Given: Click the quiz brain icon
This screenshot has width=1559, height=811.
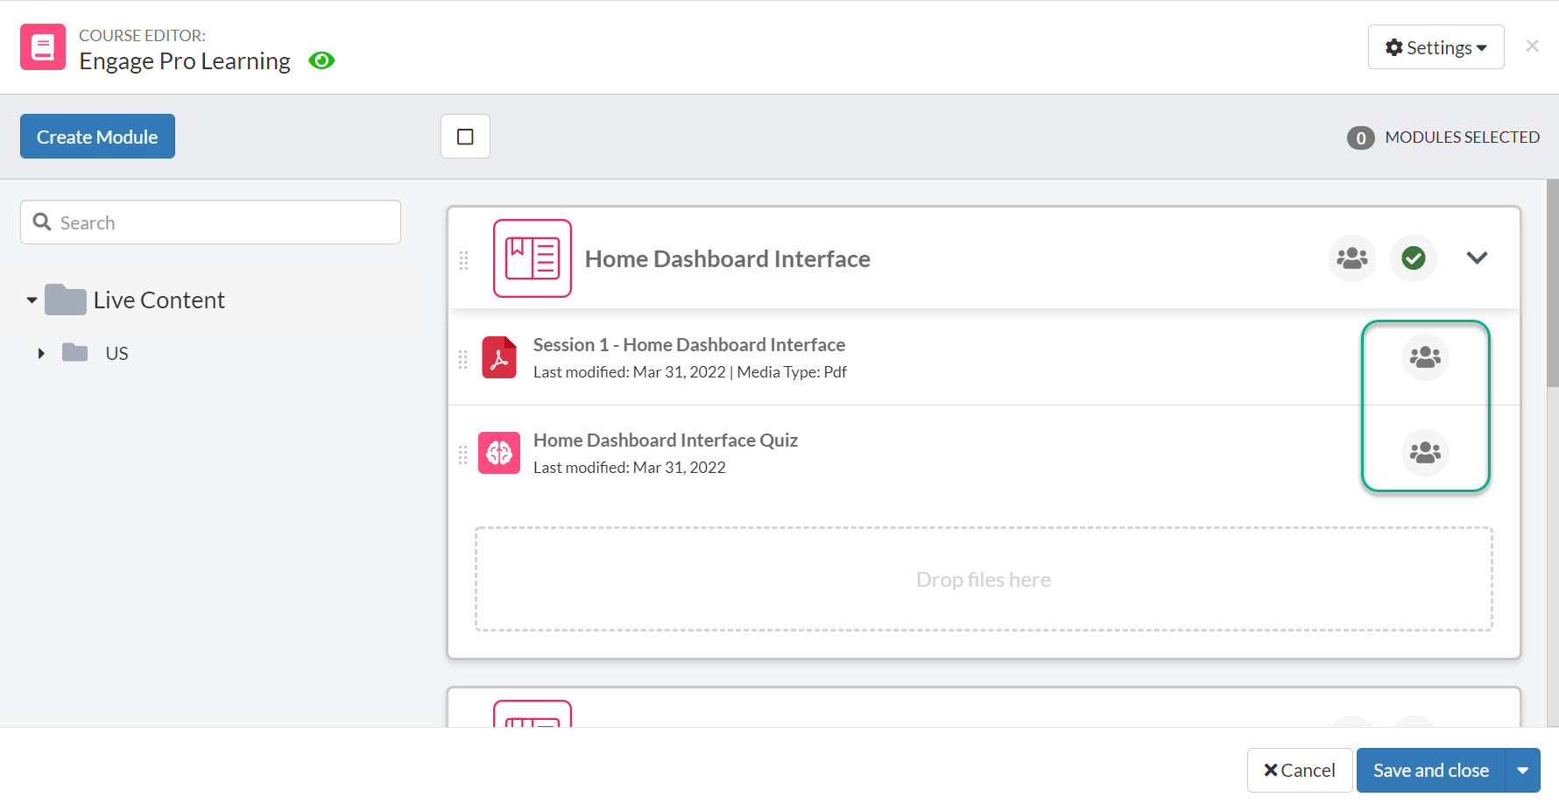Looking at the screenshot, I should click(499, 453).
